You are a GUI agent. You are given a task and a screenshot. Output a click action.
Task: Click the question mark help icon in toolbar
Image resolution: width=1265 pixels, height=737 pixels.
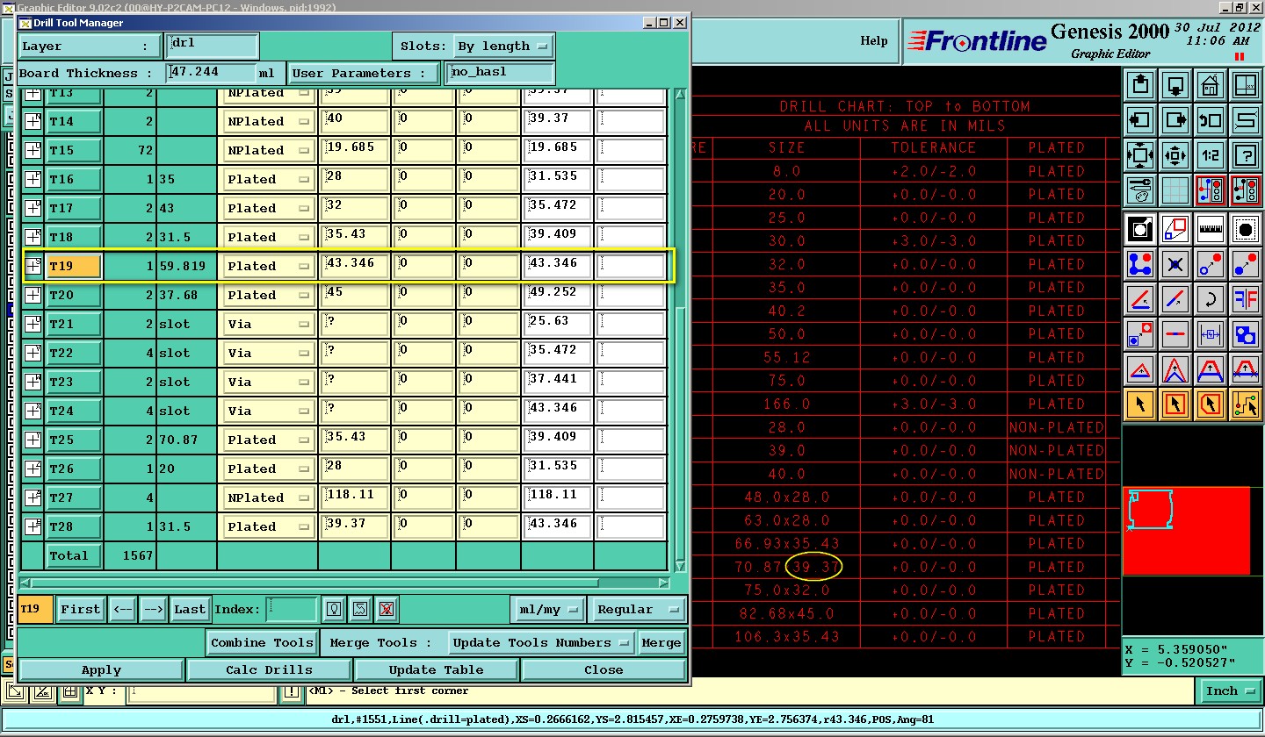pyautogui.click(x=1246, y=155)
